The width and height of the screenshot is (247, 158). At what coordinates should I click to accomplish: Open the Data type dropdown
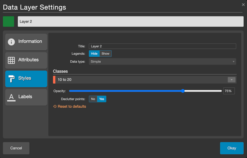pos(162,62)
